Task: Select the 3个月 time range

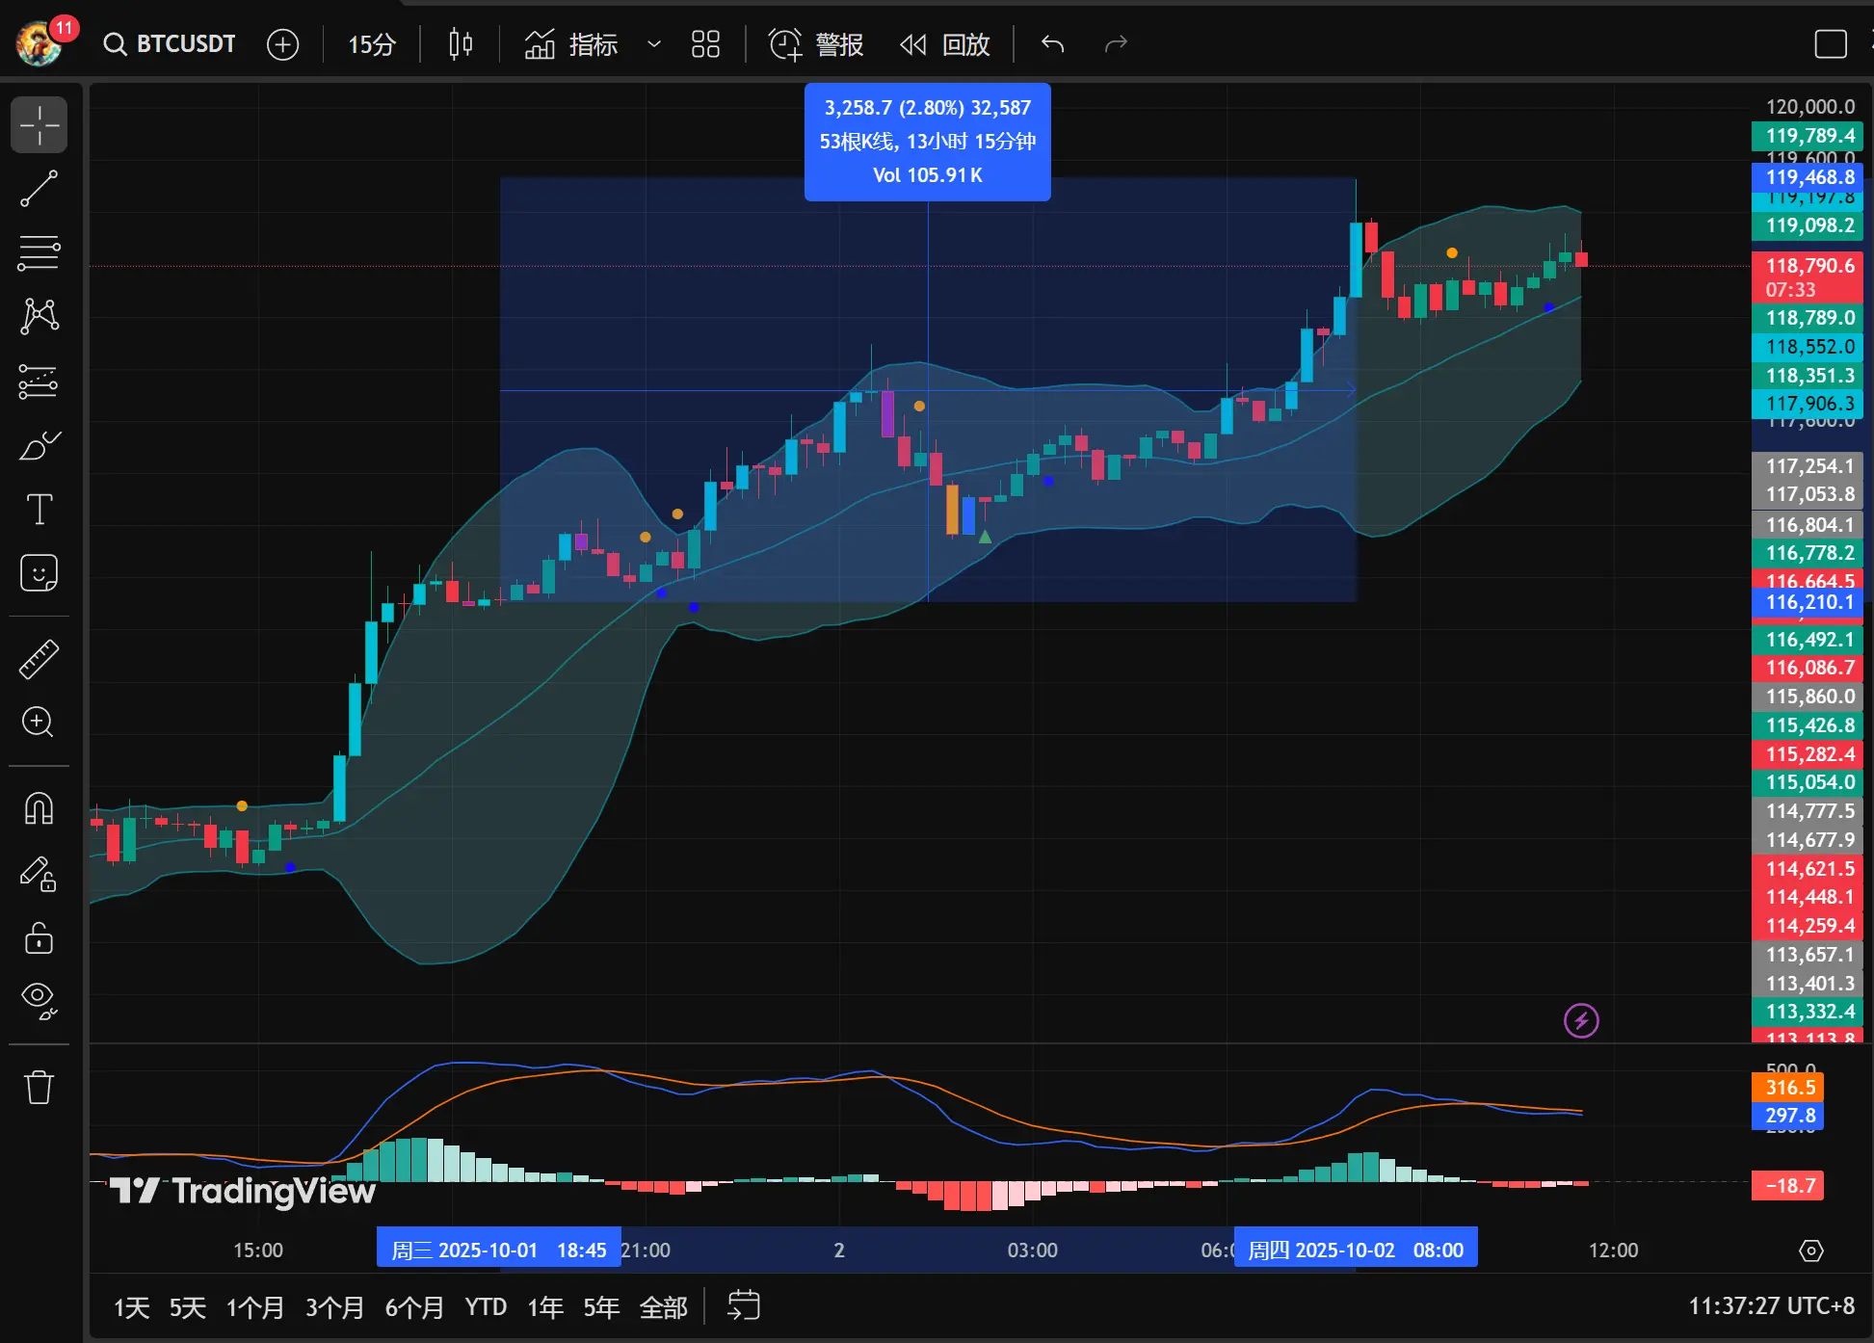Action: (334, 1307)
